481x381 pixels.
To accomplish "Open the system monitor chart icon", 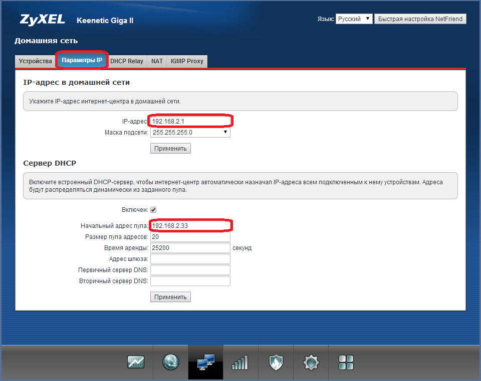I will 136,362.
